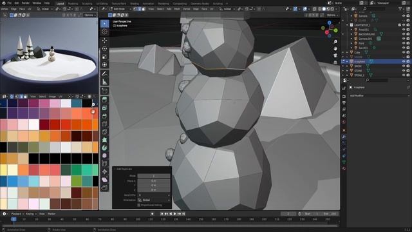Viewport: 412px width, 232px height.
Task: Select the Transform tool
Action: coord(104,64)
